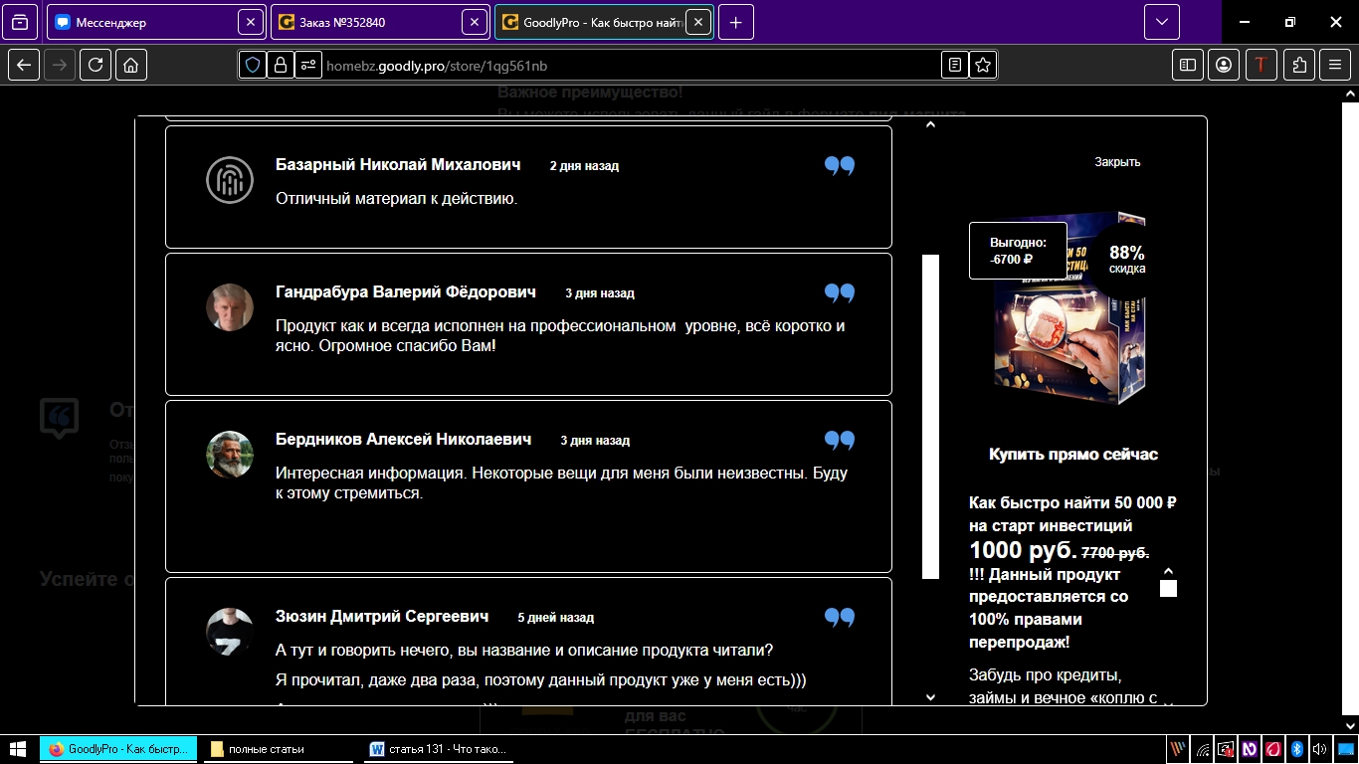Click quote icon on Зюзин review
The image size is (1359, 764).
click(840, 618)
